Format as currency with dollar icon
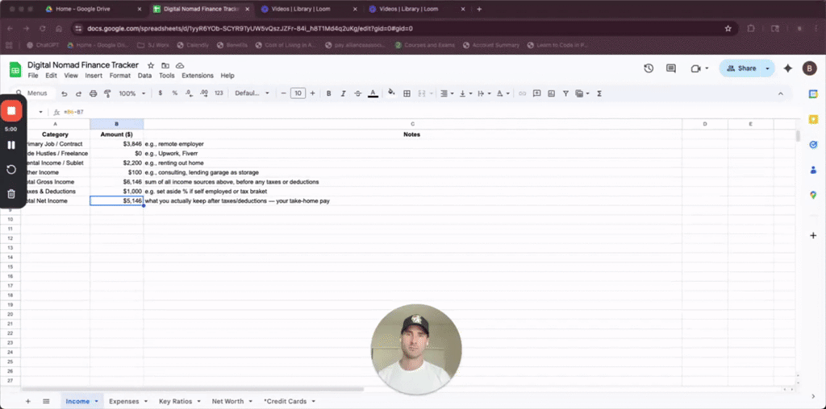Viewport: 826px width, 409px height. (x=161, y=93)
